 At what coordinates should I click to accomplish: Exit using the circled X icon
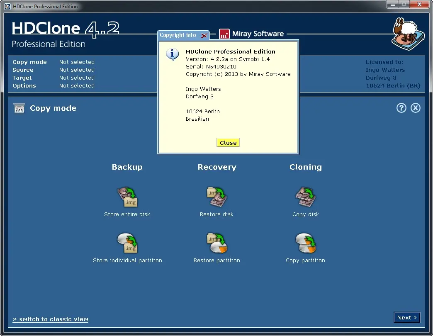click(x=415, y=108)
